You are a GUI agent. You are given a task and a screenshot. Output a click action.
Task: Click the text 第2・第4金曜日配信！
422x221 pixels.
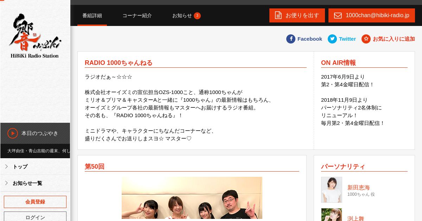(x=347, y=85)
